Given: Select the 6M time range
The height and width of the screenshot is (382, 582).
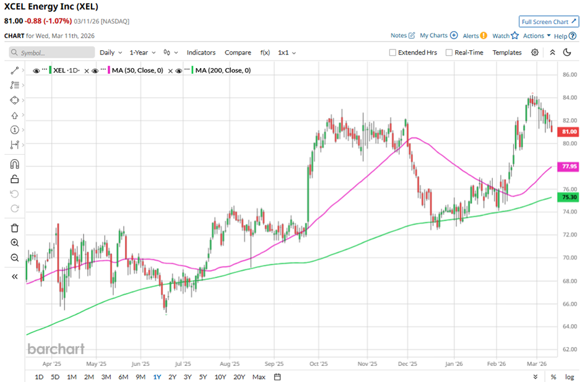Looking at the screenshot, I should (123, 377).
